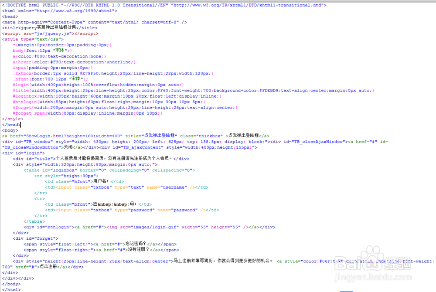Click the div id title line
Image resolution: width=436 pixels, height=292 pixels.
tap(101, 159)
